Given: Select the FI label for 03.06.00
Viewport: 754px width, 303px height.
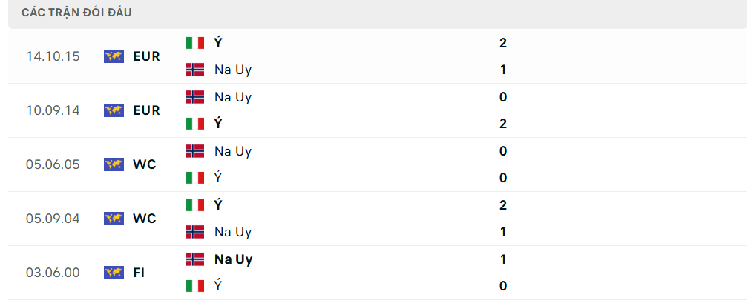Looking at the screenshot, I should coord(139,273).
